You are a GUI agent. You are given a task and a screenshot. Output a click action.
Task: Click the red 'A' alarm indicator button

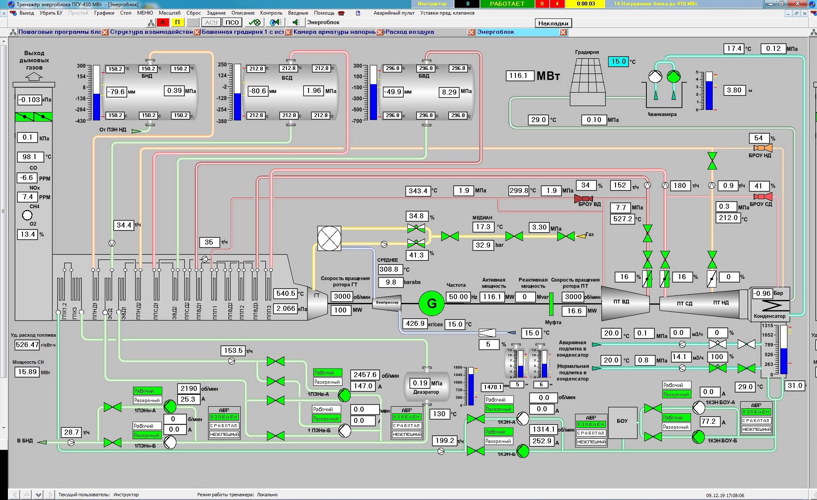coord(163,22)
